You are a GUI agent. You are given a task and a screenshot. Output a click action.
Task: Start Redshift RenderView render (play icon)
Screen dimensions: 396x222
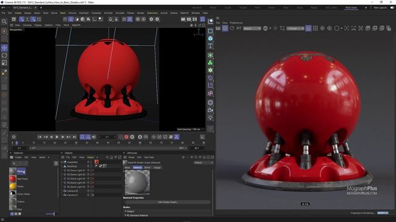[x=225, y=28]
